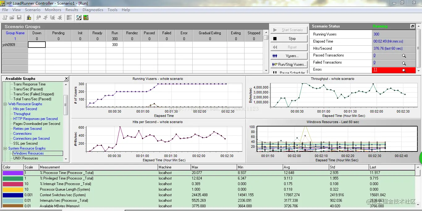Open the Monitors menu
The width and height of the screenshot is (422, 211).
[x=53, y=10]
